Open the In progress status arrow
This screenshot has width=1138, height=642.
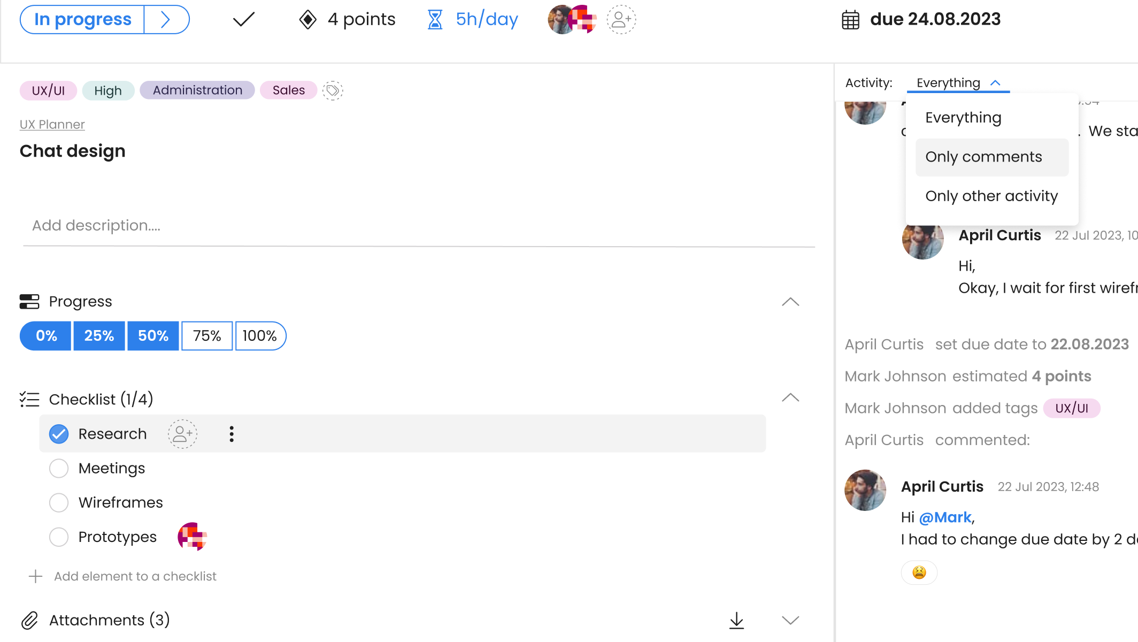166,20
